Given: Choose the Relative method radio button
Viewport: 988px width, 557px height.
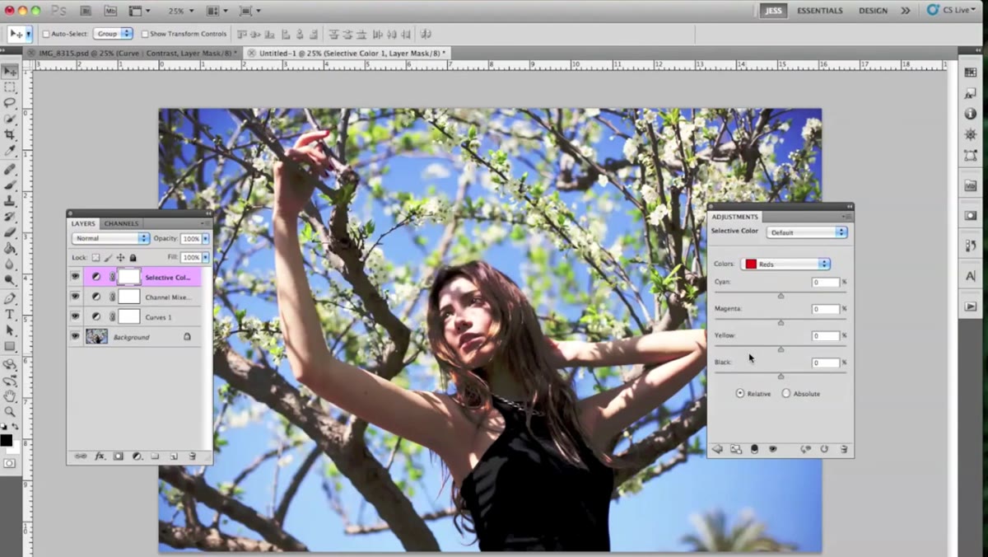Looking at the screenshot, I should pos(740,394).
